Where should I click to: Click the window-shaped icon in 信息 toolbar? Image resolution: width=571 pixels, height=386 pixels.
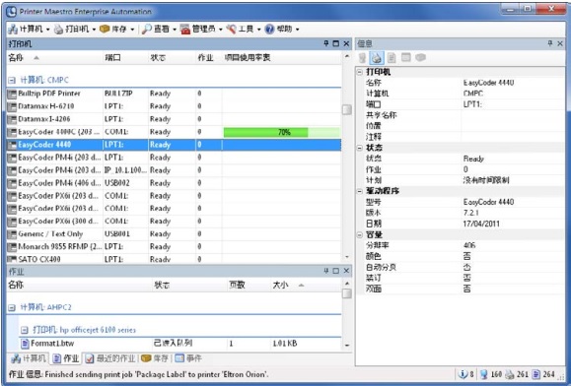(406, 57)
